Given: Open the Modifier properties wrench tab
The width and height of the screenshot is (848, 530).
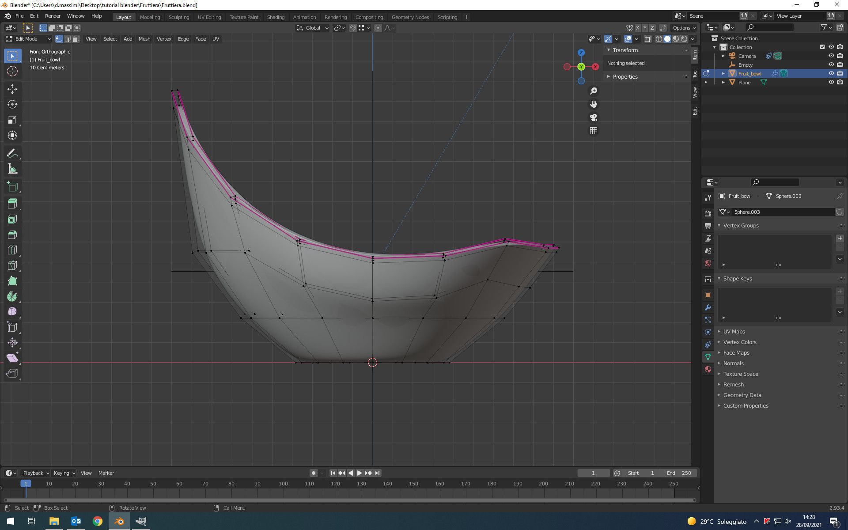Looking at the screenshot, I should tap(708, 307).
